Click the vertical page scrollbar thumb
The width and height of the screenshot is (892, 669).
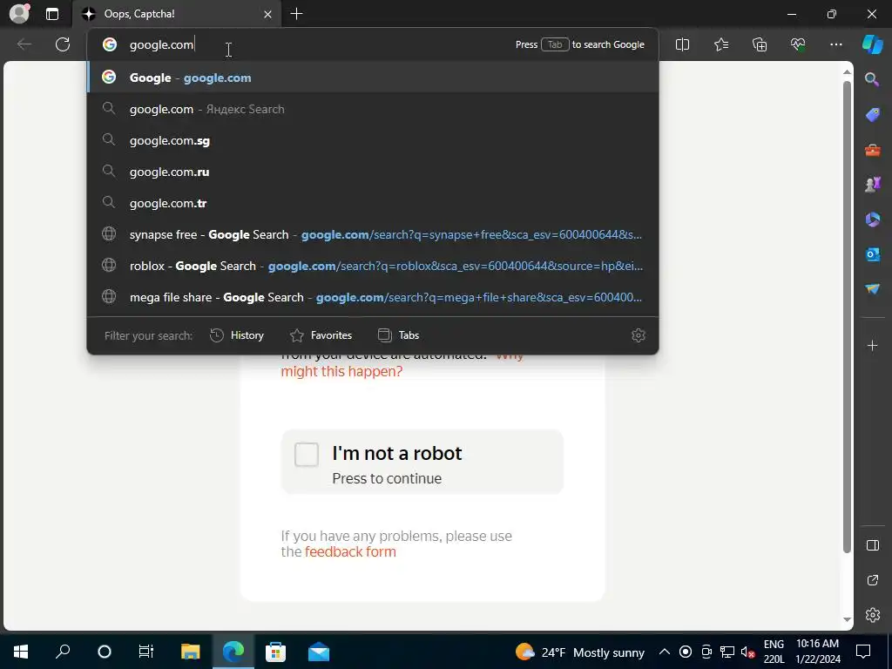847,316
